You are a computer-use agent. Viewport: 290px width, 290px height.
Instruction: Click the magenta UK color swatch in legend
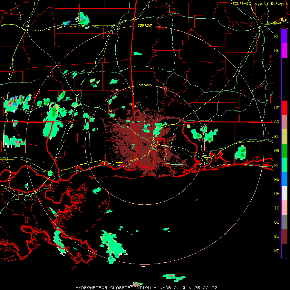(285, 51)
